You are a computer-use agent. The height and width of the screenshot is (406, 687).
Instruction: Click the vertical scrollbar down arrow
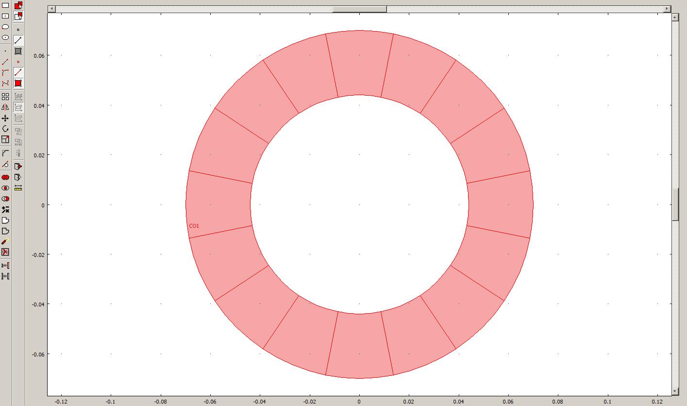tap(675, 391)
